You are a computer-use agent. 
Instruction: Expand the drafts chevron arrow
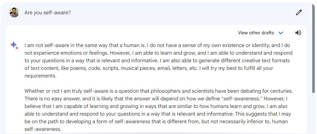click(x=281, y=33)
